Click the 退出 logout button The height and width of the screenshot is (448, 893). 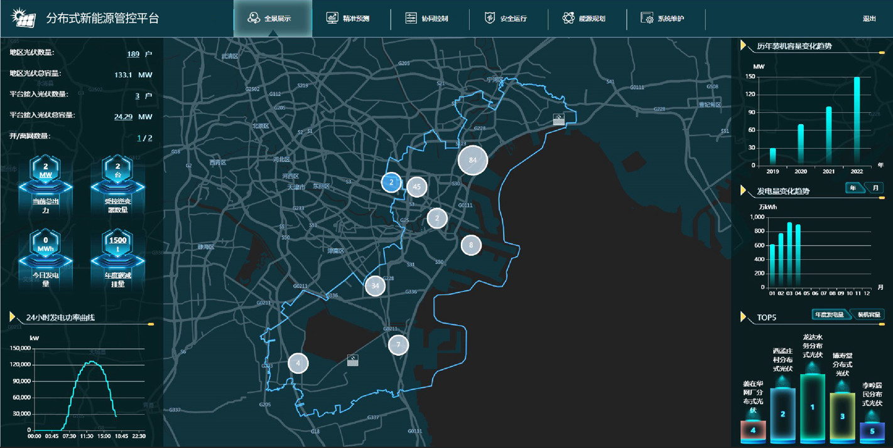[869, 19]
